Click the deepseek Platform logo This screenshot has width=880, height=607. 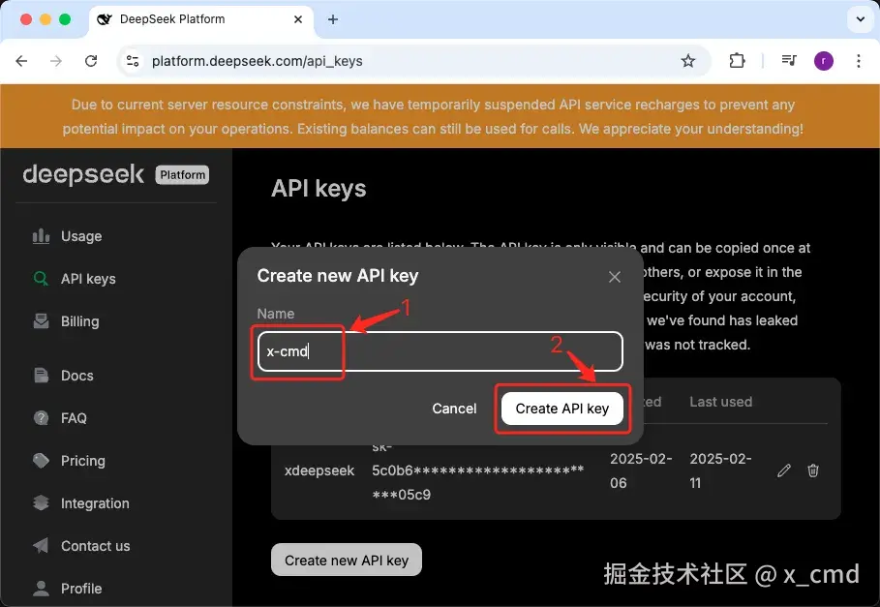coord(116,174)
